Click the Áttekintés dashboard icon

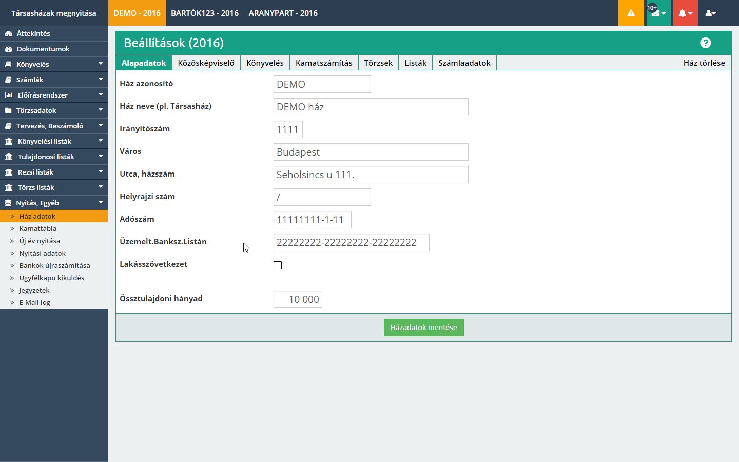point(8,33)
